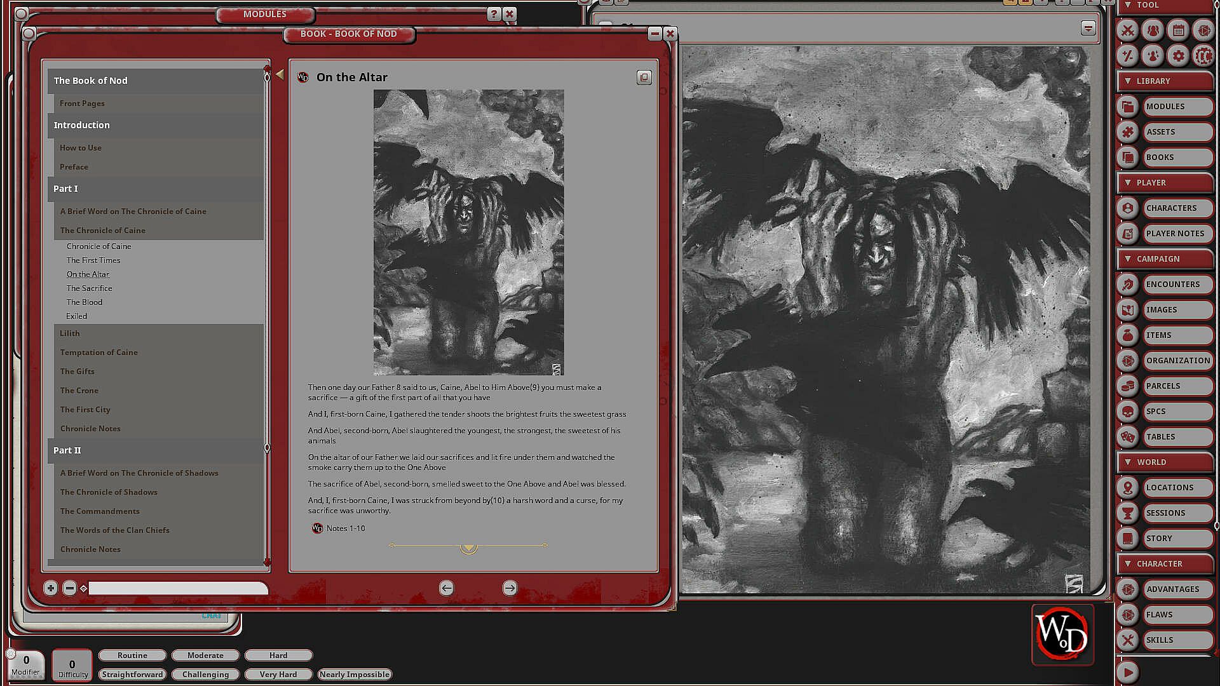Open the Notes 1-10 link
This screenshot has height=686, width=1220.
[345, 528]
